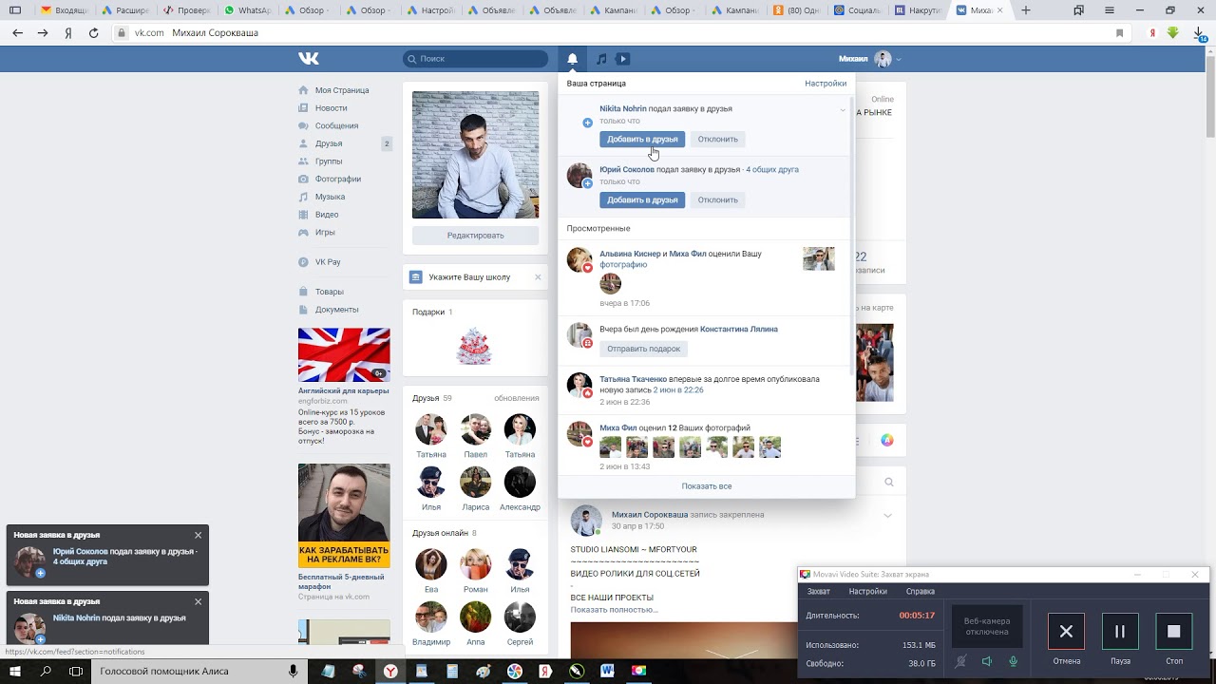Open the notifications bell icon
Viewport: 1216px width, 684px height.
point(572,59)
